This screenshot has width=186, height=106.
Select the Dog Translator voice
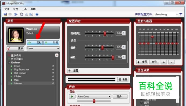[x=22, y=69]
